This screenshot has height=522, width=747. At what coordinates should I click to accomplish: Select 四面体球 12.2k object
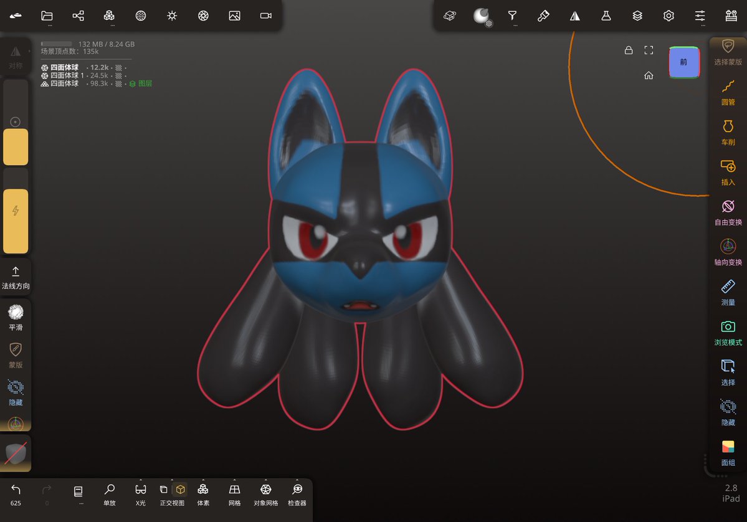click(83, 68)
